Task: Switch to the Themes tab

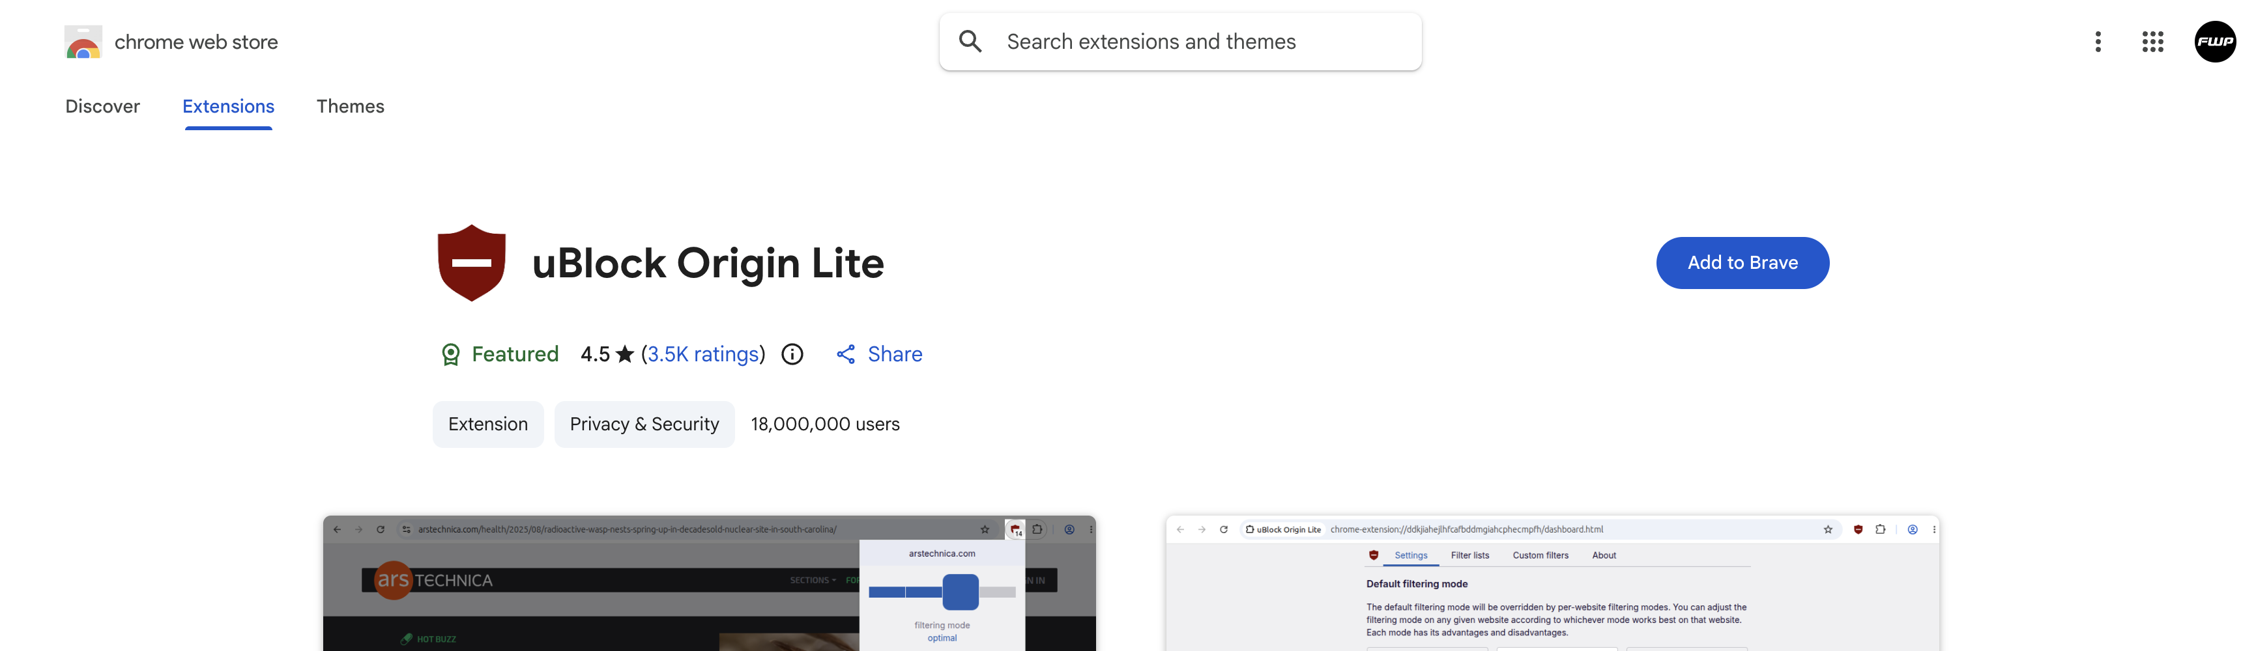Action: click(351, 106)
